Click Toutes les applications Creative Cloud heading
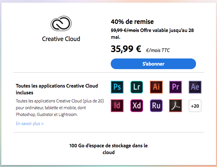The height and width of the screenshot is (167, 217). pos(57,89)
